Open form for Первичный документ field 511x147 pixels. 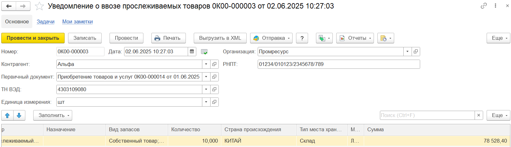point(214,77)
